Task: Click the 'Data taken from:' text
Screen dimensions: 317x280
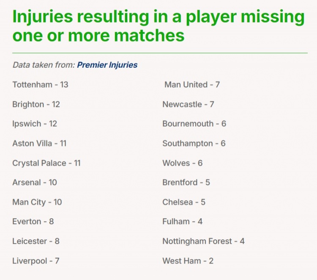Action: click(44, 65)
